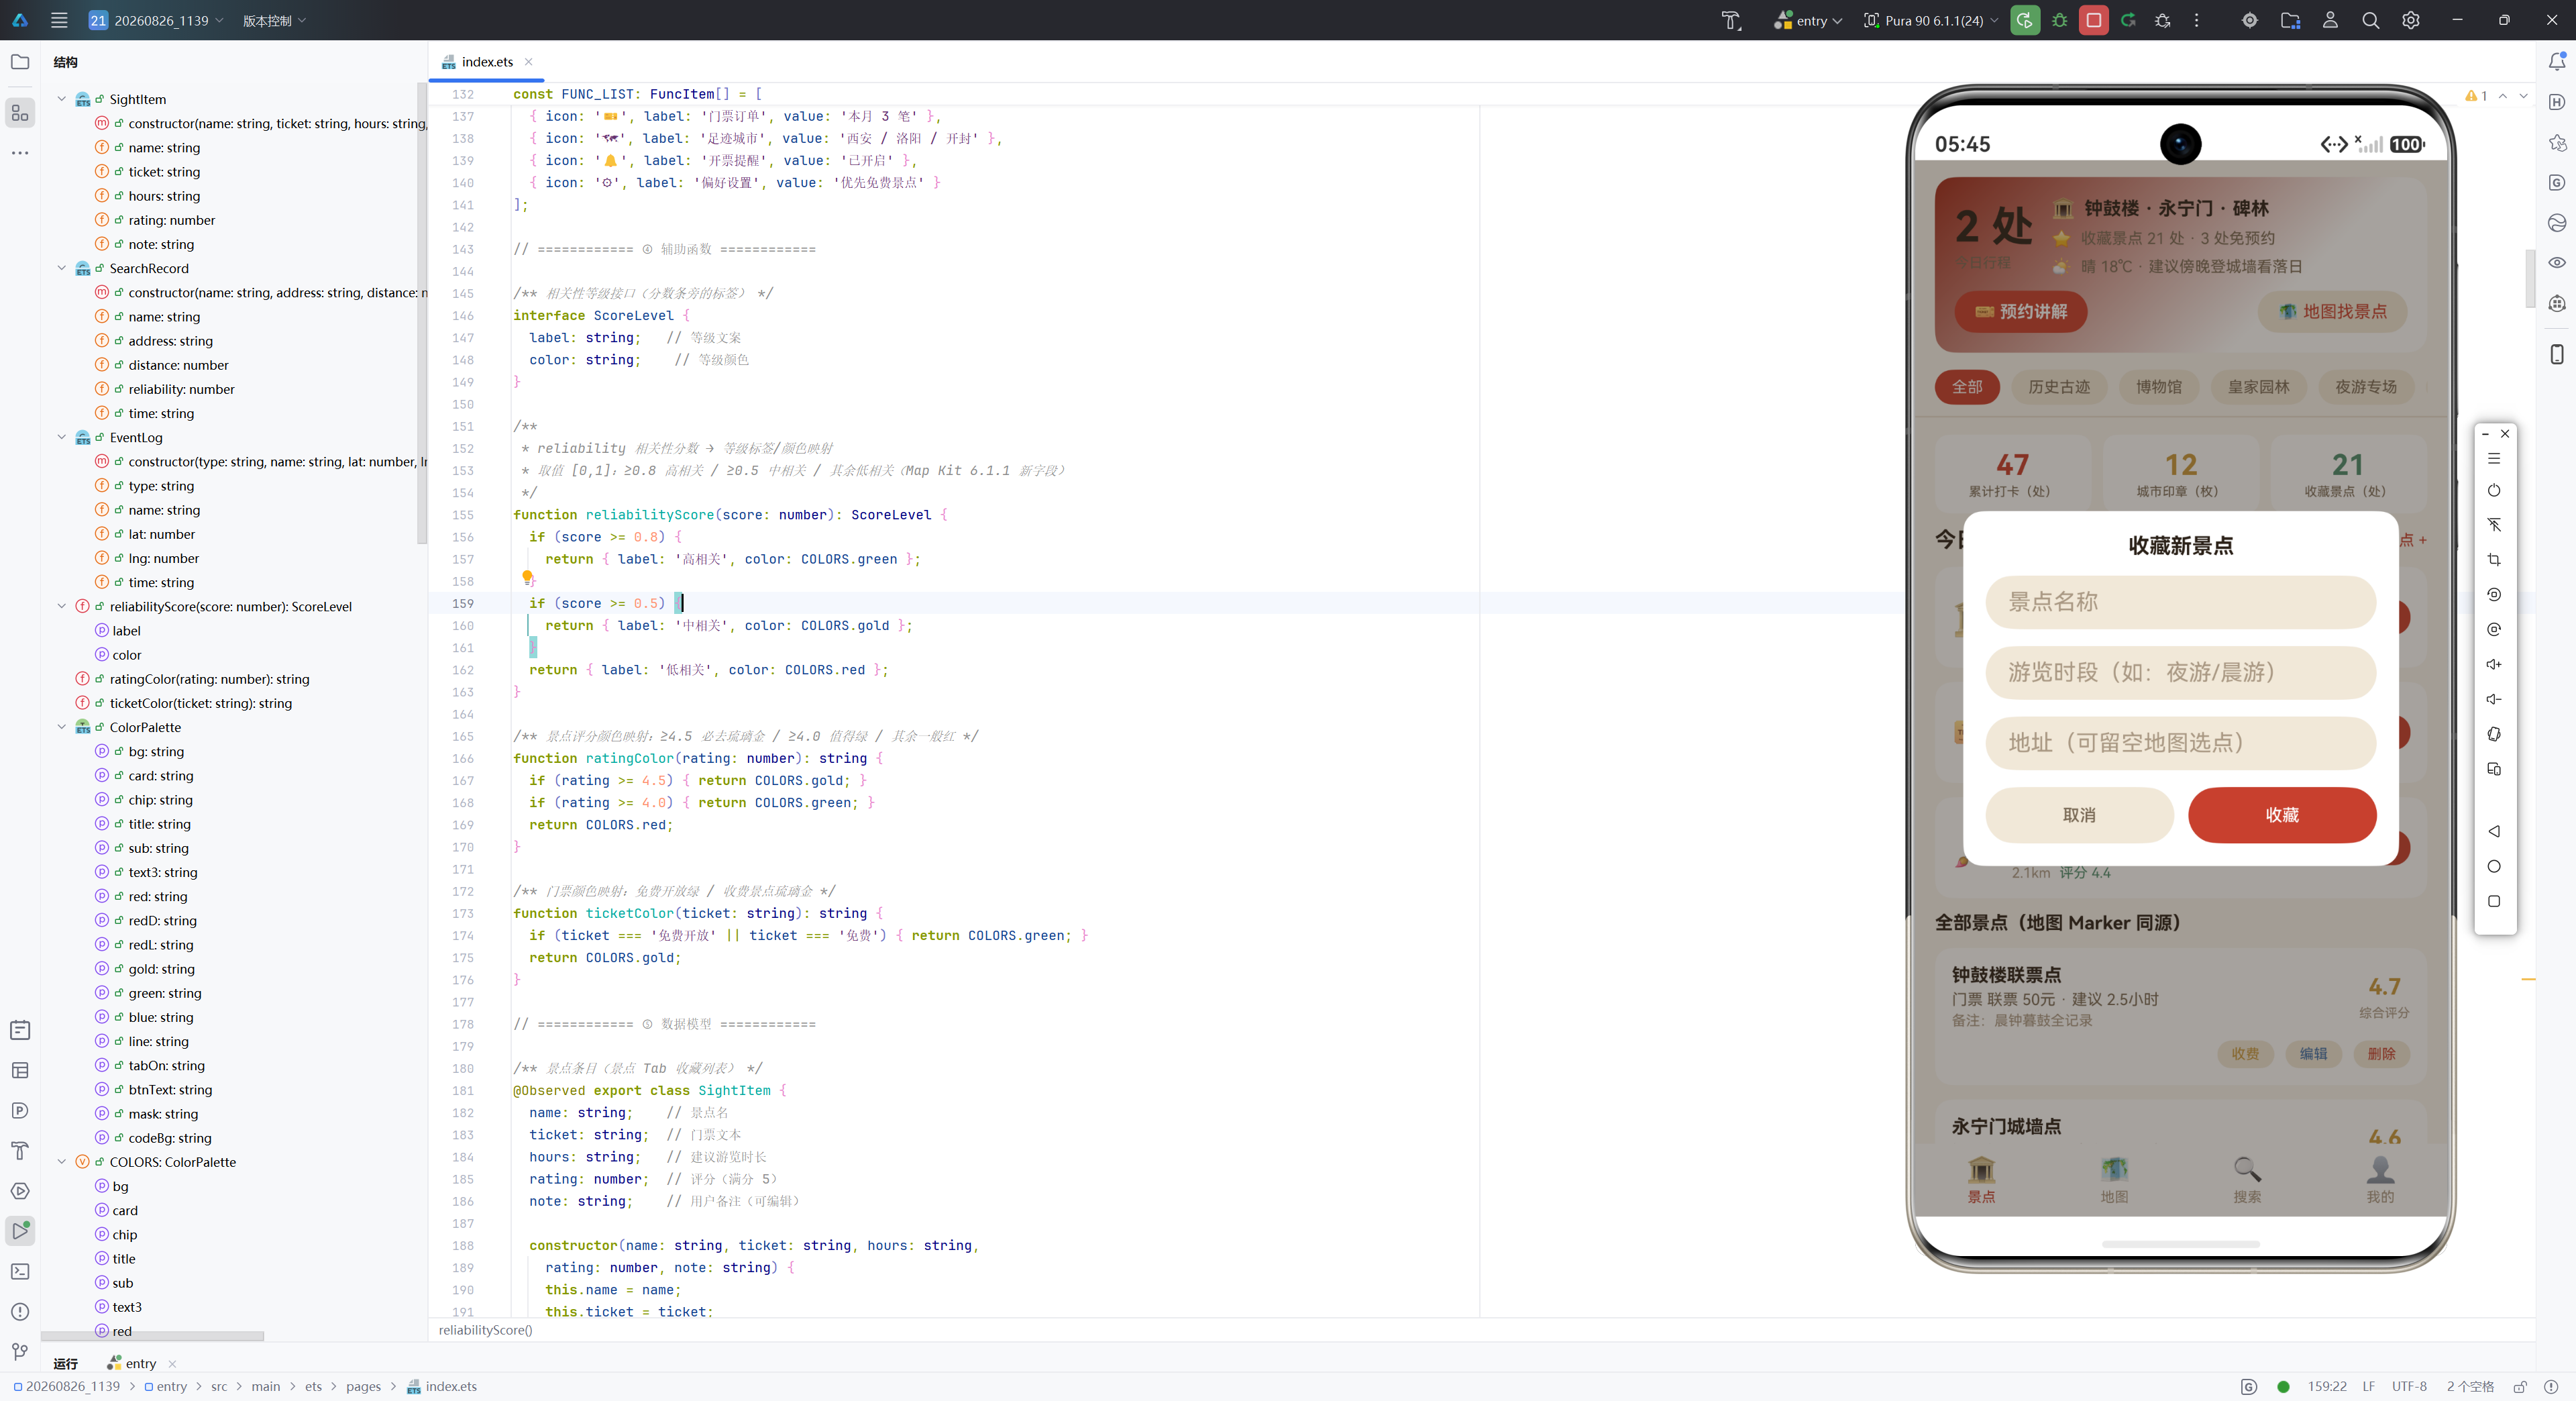This screenshot has width=2576, height=1401.
Task: Open the Run tool window icon
Action: [x=20, y=1230]
